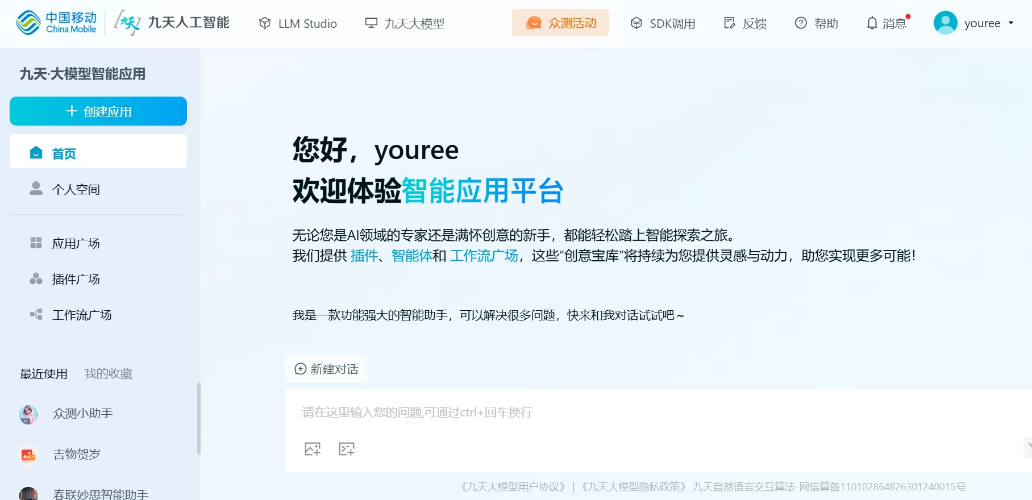
Task: Click the first add-image icon under input
Action: 313,449
